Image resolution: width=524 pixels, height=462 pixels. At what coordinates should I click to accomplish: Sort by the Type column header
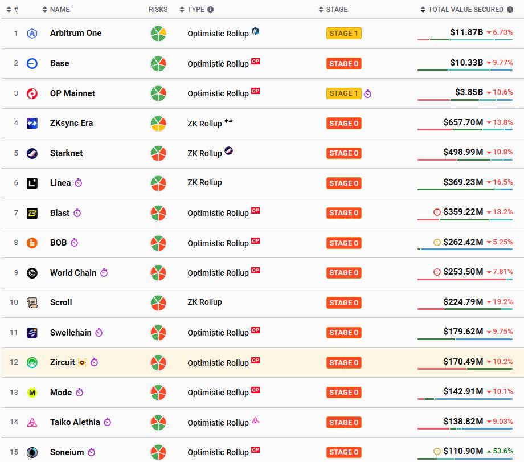point(196,10)
